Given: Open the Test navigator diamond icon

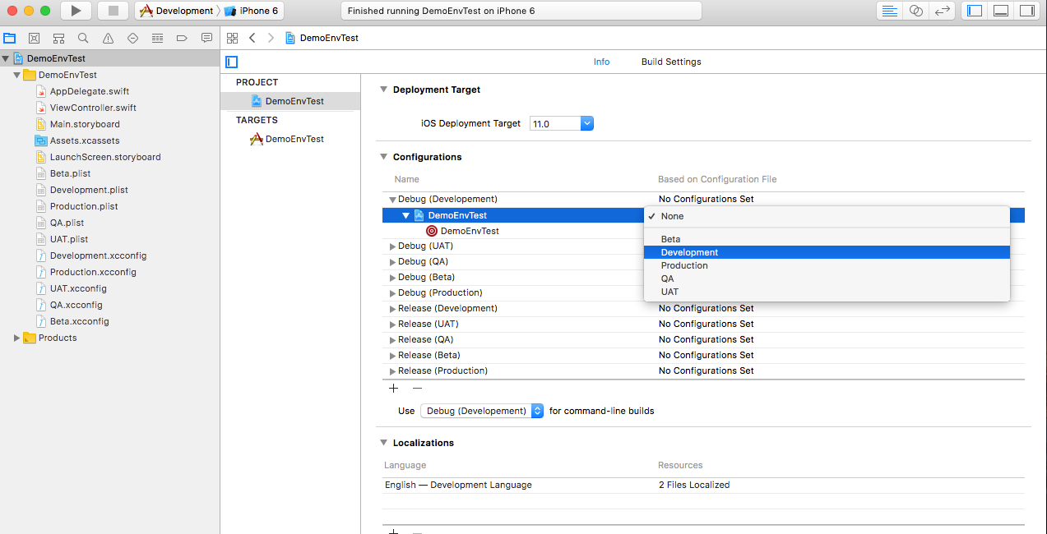Looking at the screenshot, I should 132,38.
